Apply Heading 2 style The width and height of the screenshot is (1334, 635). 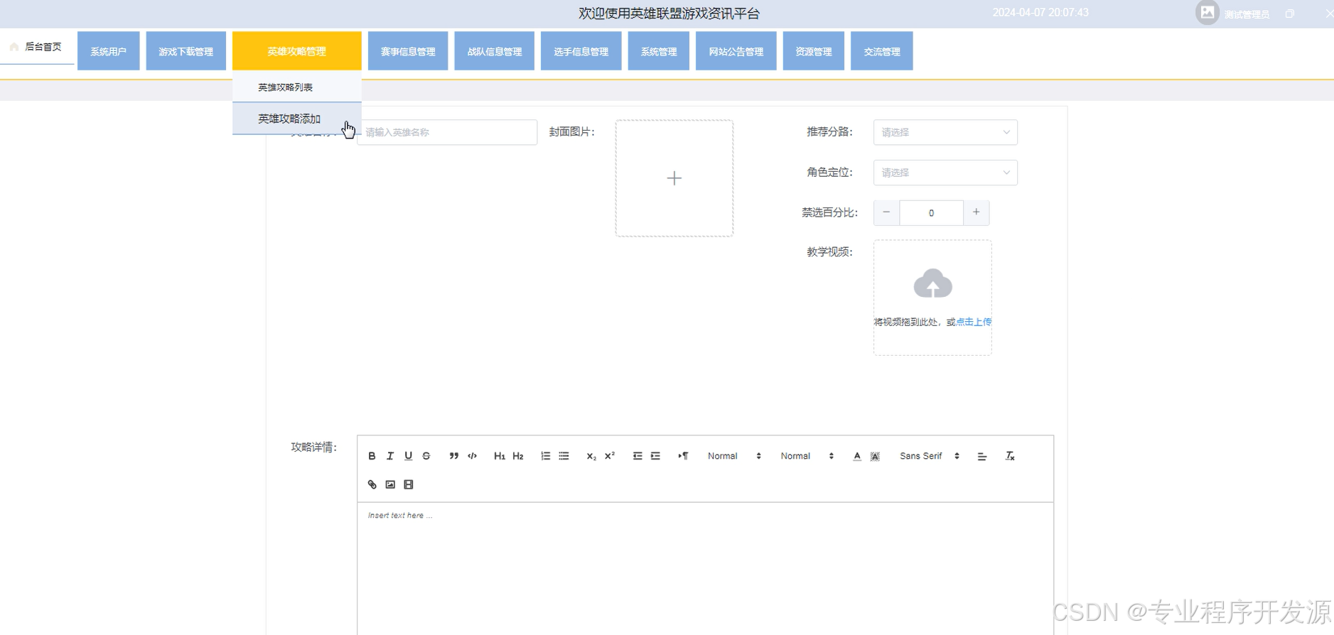[518, 456]
